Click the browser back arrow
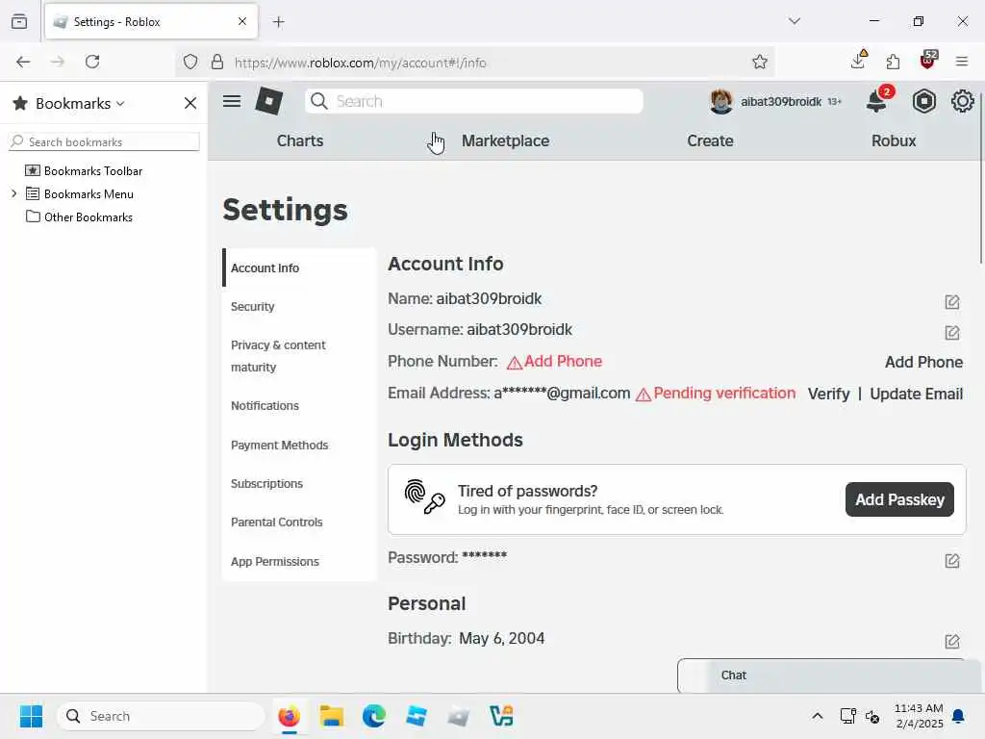This screenshot has width=985, height=739. [x=23, y=62]
